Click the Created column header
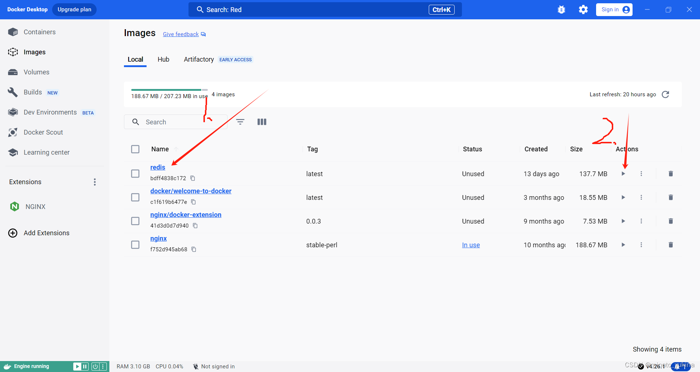Viewport: 700px width, 372px height. (x=536, y=149)
